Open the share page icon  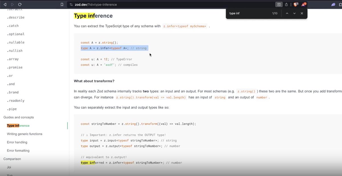pos(286,5)
